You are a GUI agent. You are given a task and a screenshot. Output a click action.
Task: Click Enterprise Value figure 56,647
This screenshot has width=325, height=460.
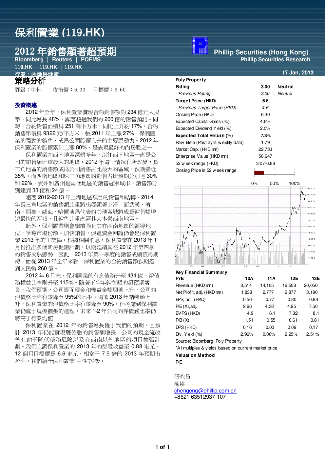[x=265, y=156]
